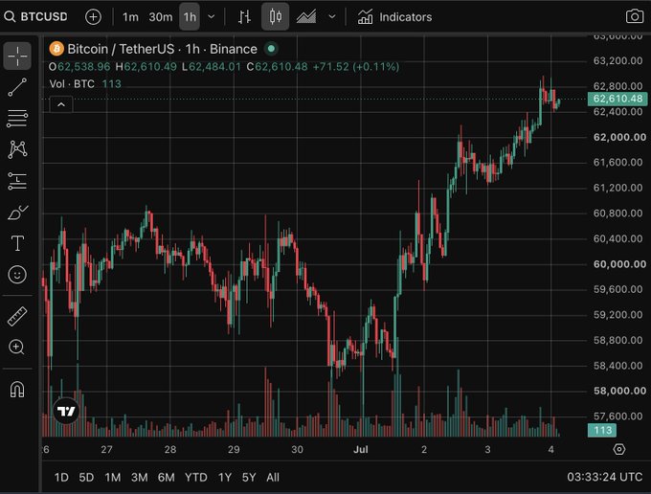Select the XABCD pattern tool
The image size is (651, 494).
pos(17,149)
